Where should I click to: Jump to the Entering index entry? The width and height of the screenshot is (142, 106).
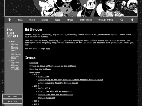[34, 63]
